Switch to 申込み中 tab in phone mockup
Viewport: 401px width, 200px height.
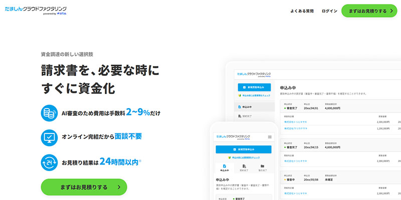pos(225,168)
